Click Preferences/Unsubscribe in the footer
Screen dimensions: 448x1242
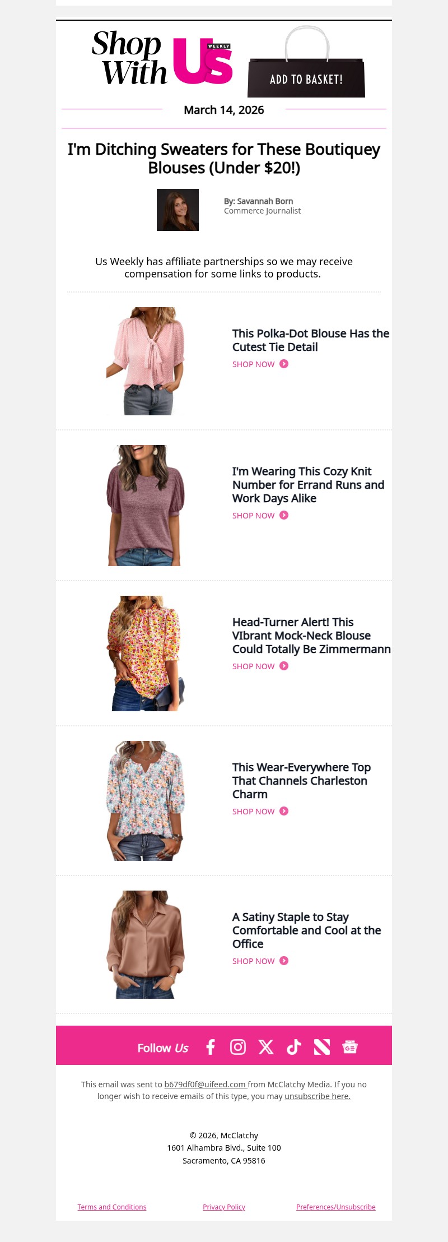[336, 1207]
